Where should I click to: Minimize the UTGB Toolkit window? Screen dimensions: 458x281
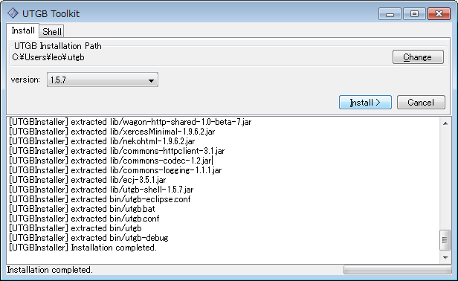(390, 13)
